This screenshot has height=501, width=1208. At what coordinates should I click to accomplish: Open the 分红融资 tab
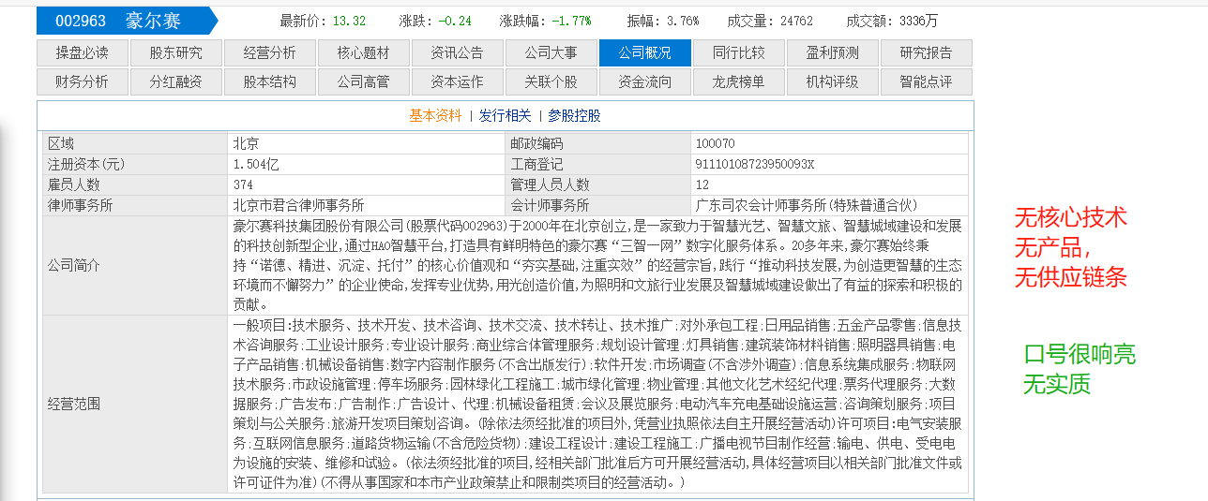pos(176,81)
